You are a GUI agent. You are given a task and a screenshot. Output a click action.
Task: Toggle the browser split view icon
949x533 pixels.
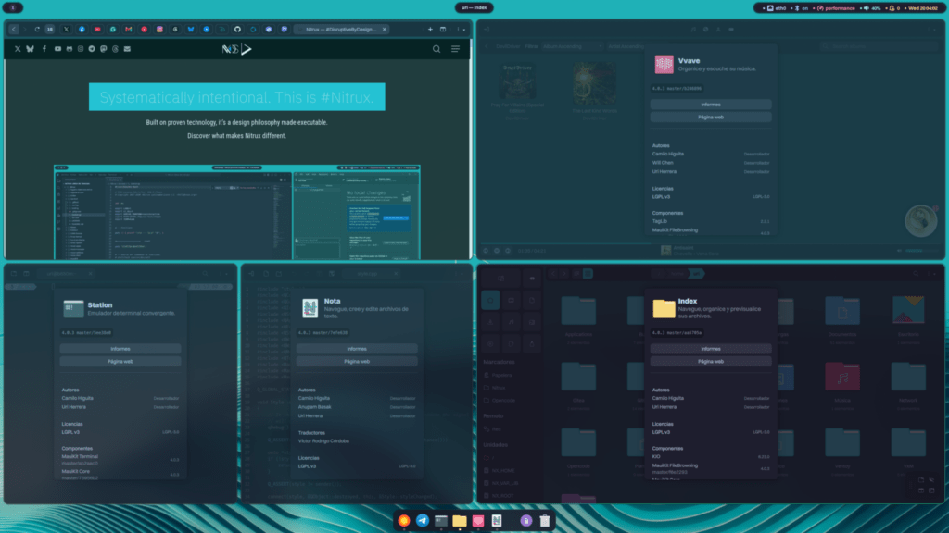click(x=443, y=29)
